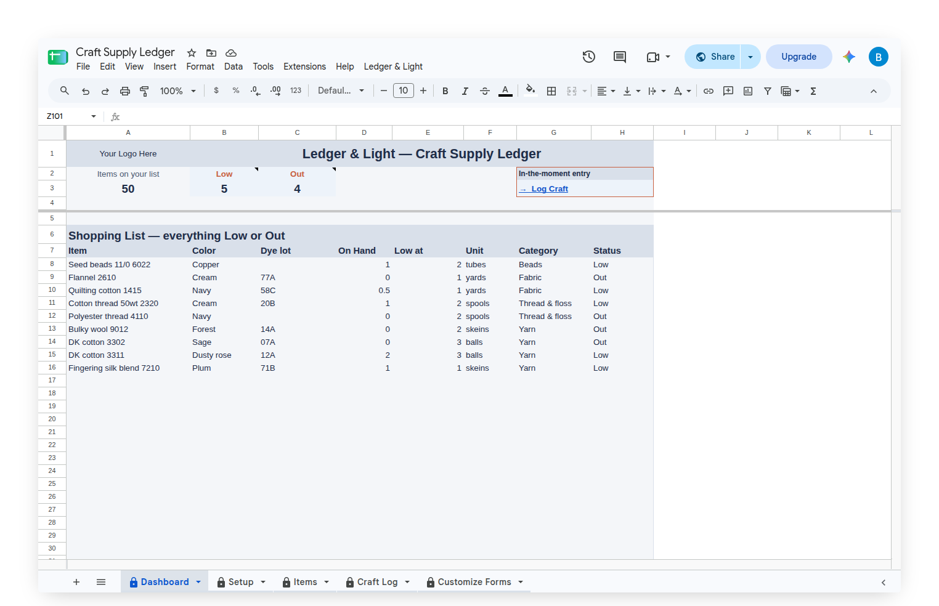Add a comment from the toolbar
This screenshot has width=939, height=606.
click(x=728, y=91)
